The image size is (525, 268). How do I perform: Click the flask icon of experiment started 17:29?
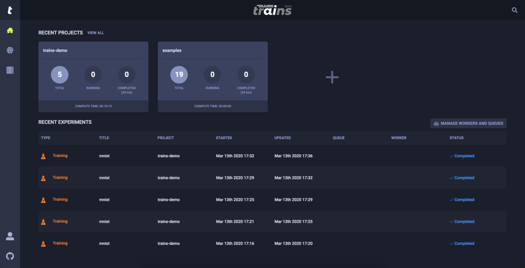coord(43,178)
